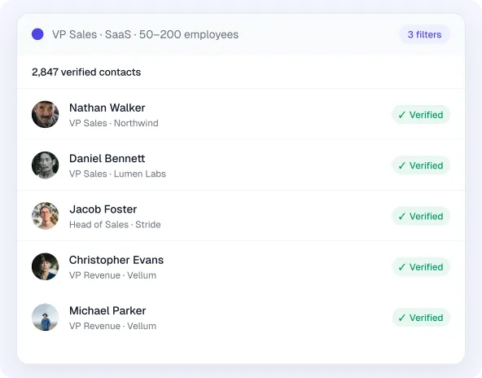Select Michael Parker contact name
Viewport: 482px width, 378px height.
tap(107, 311)
